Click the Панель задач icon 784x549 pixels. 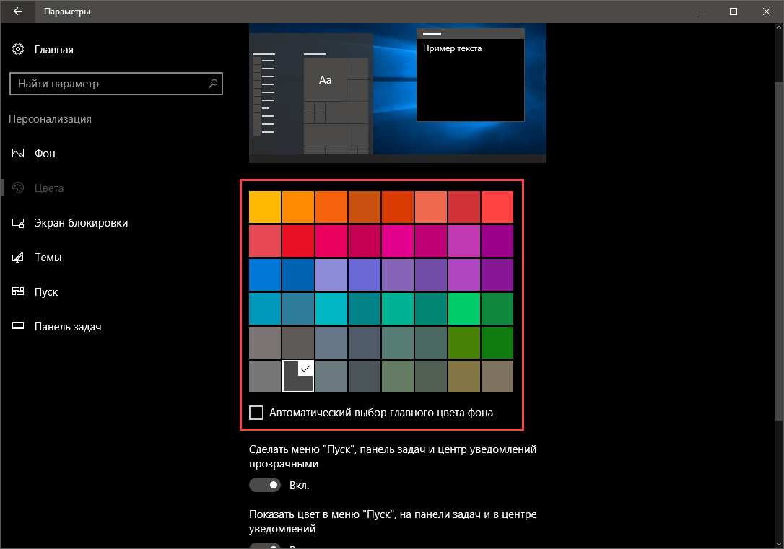(x=18, y=327)
